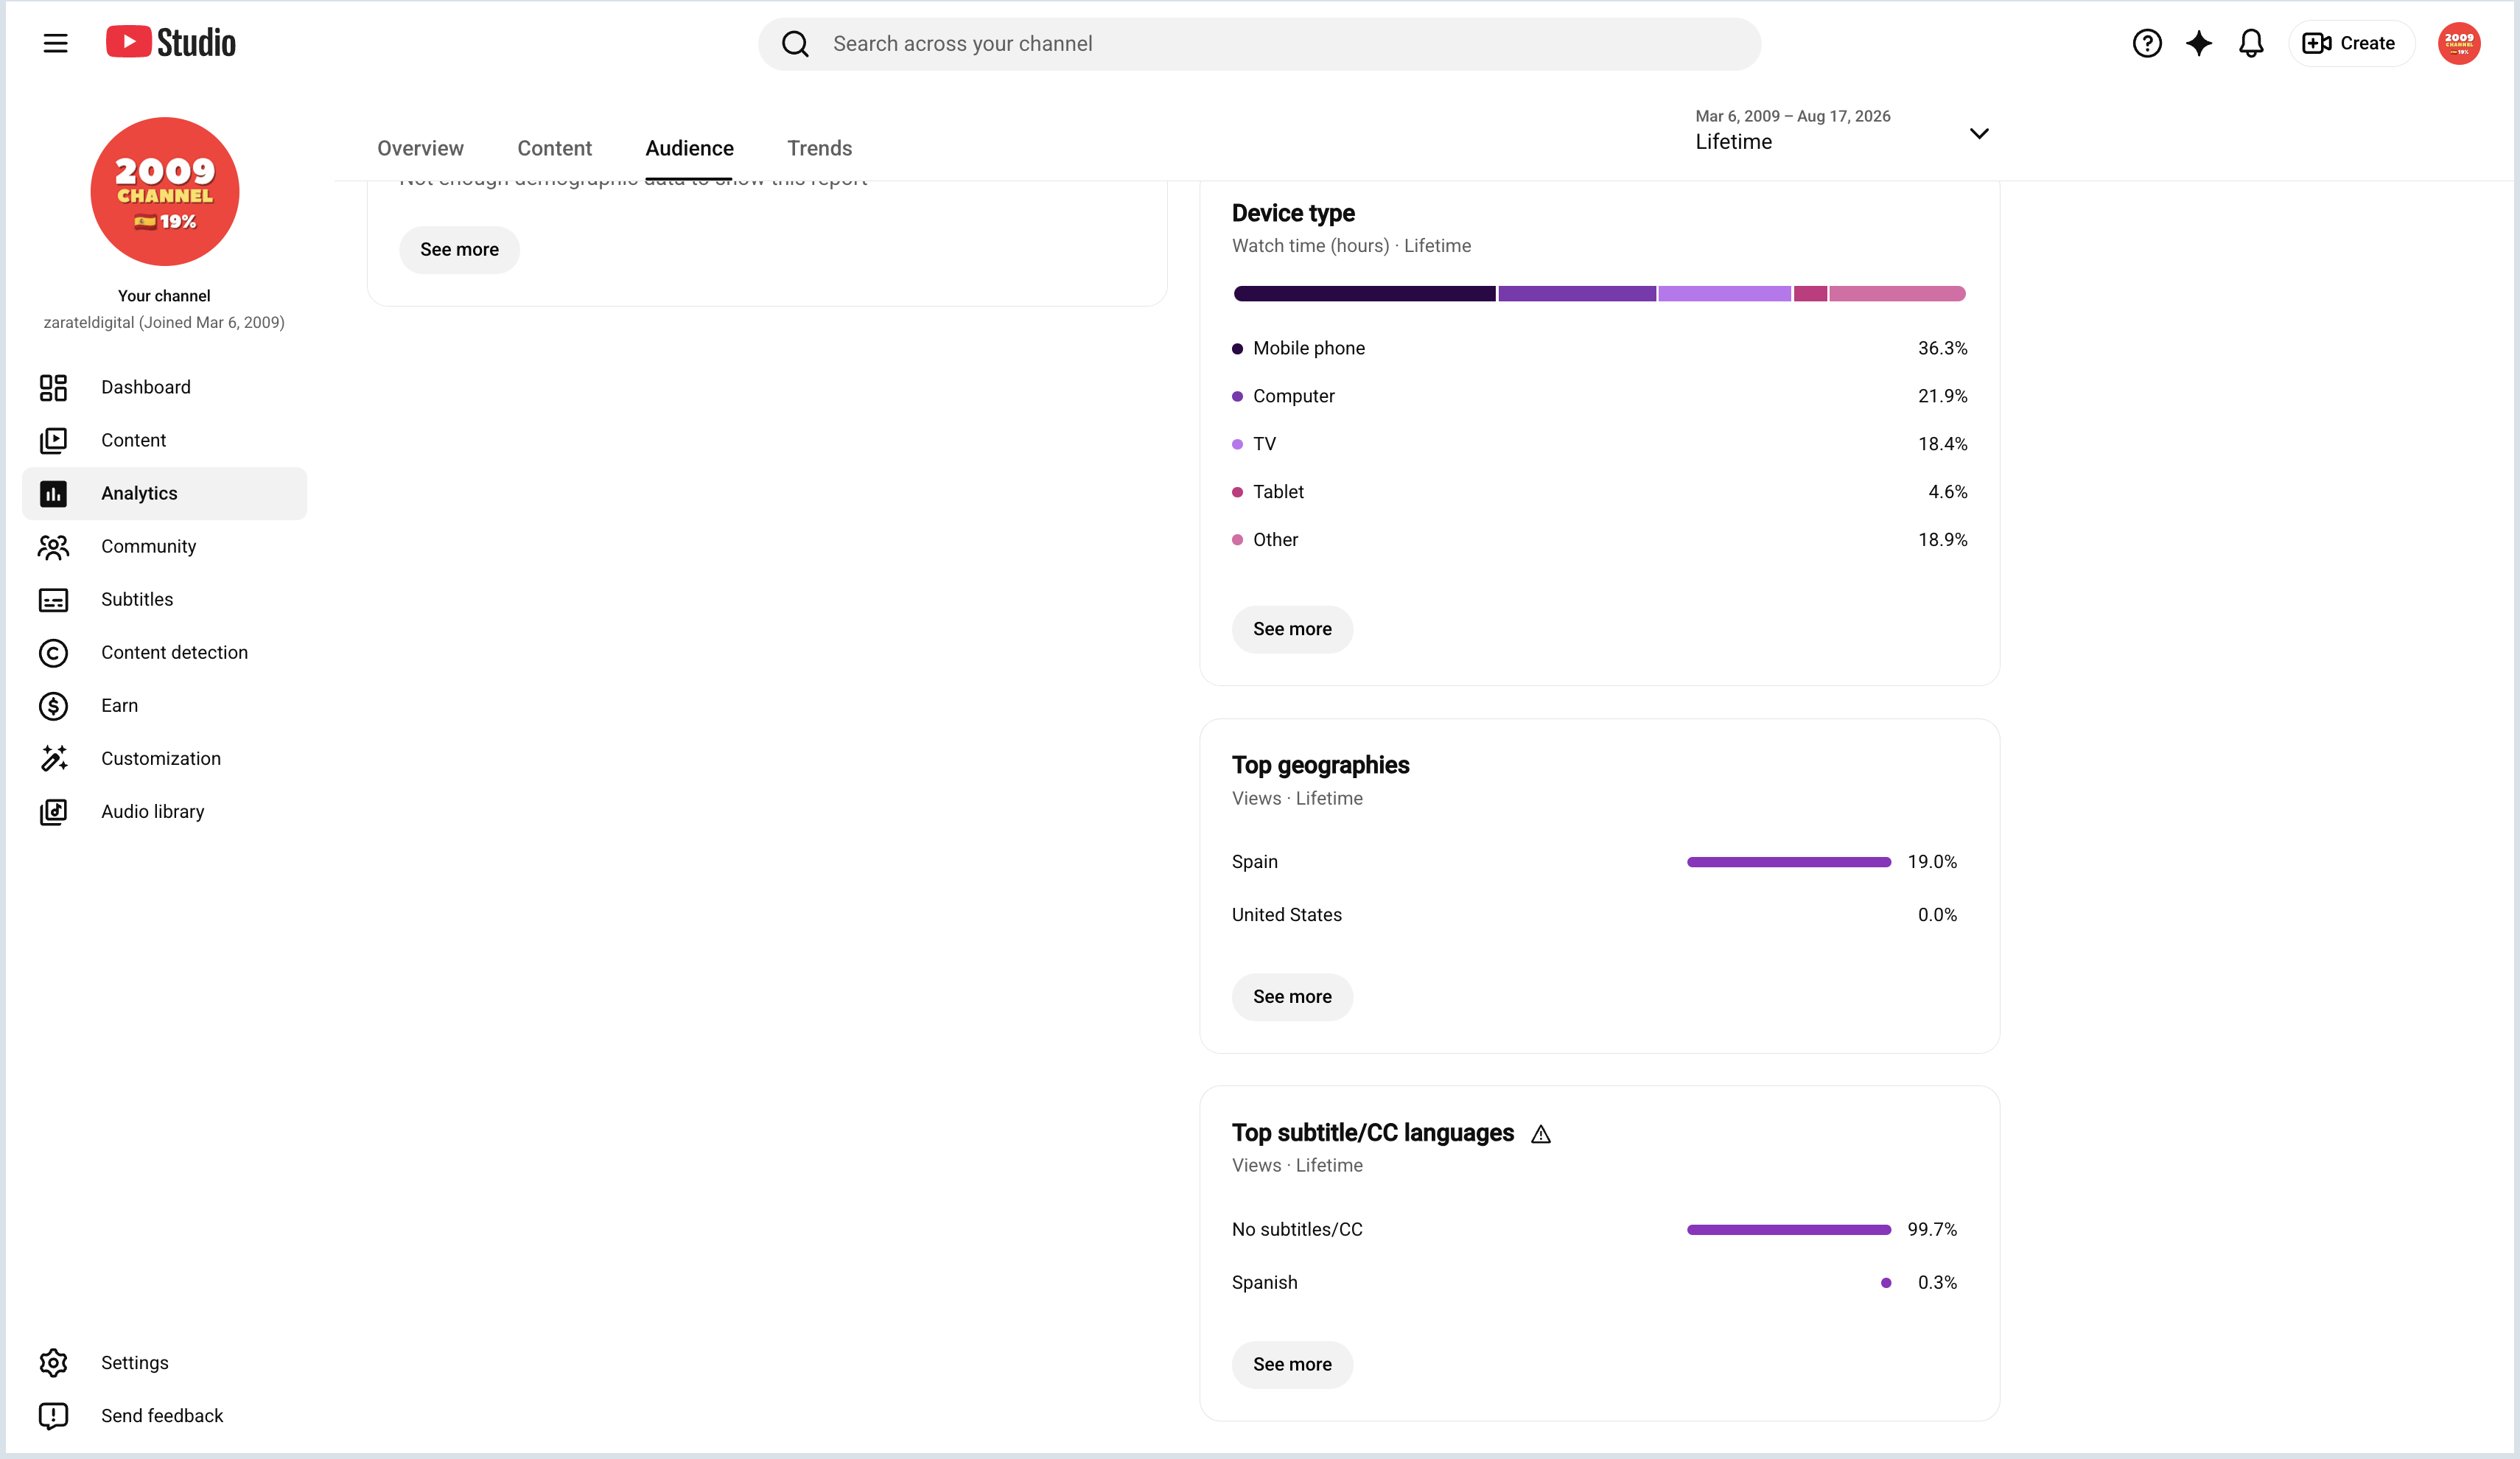Open the notifications bell
This screenshot has height=1459, width=2520.
[2250, 43]
